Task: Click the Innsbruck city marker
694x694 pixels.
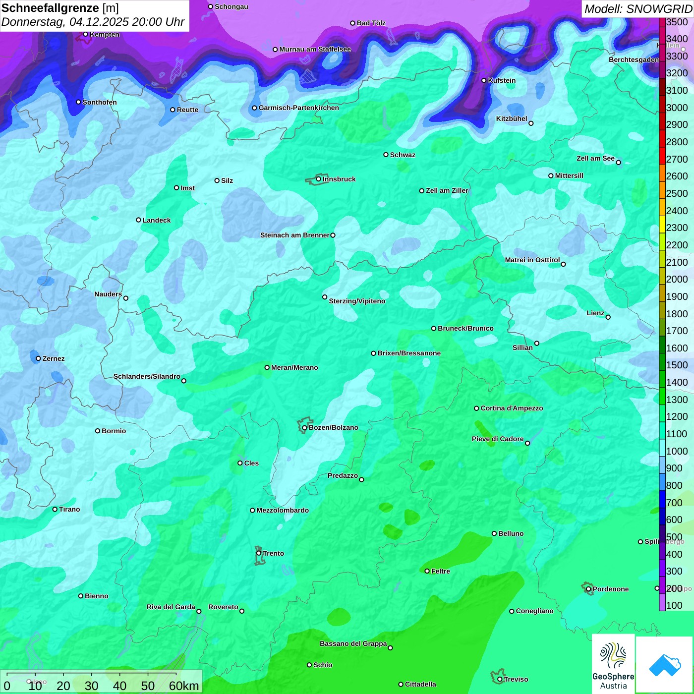Action: pyautogui.click(x=319, y=179)
